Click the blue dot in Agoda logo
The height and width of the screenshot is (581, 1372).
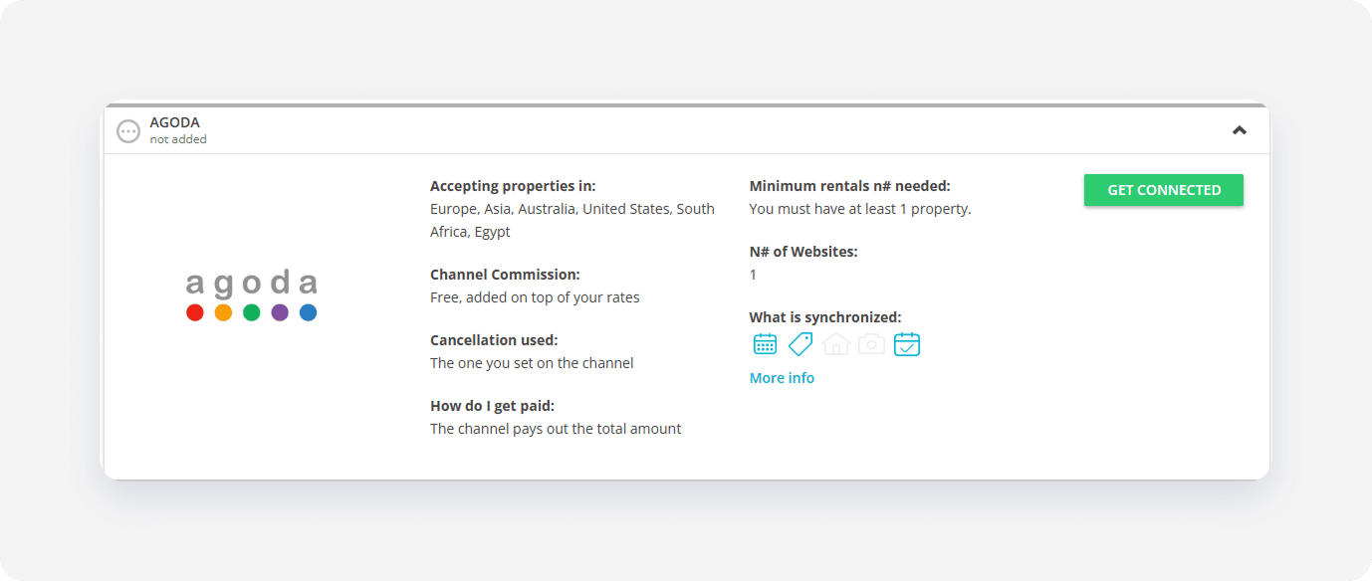pyautogui.click(x=309, y=312)
